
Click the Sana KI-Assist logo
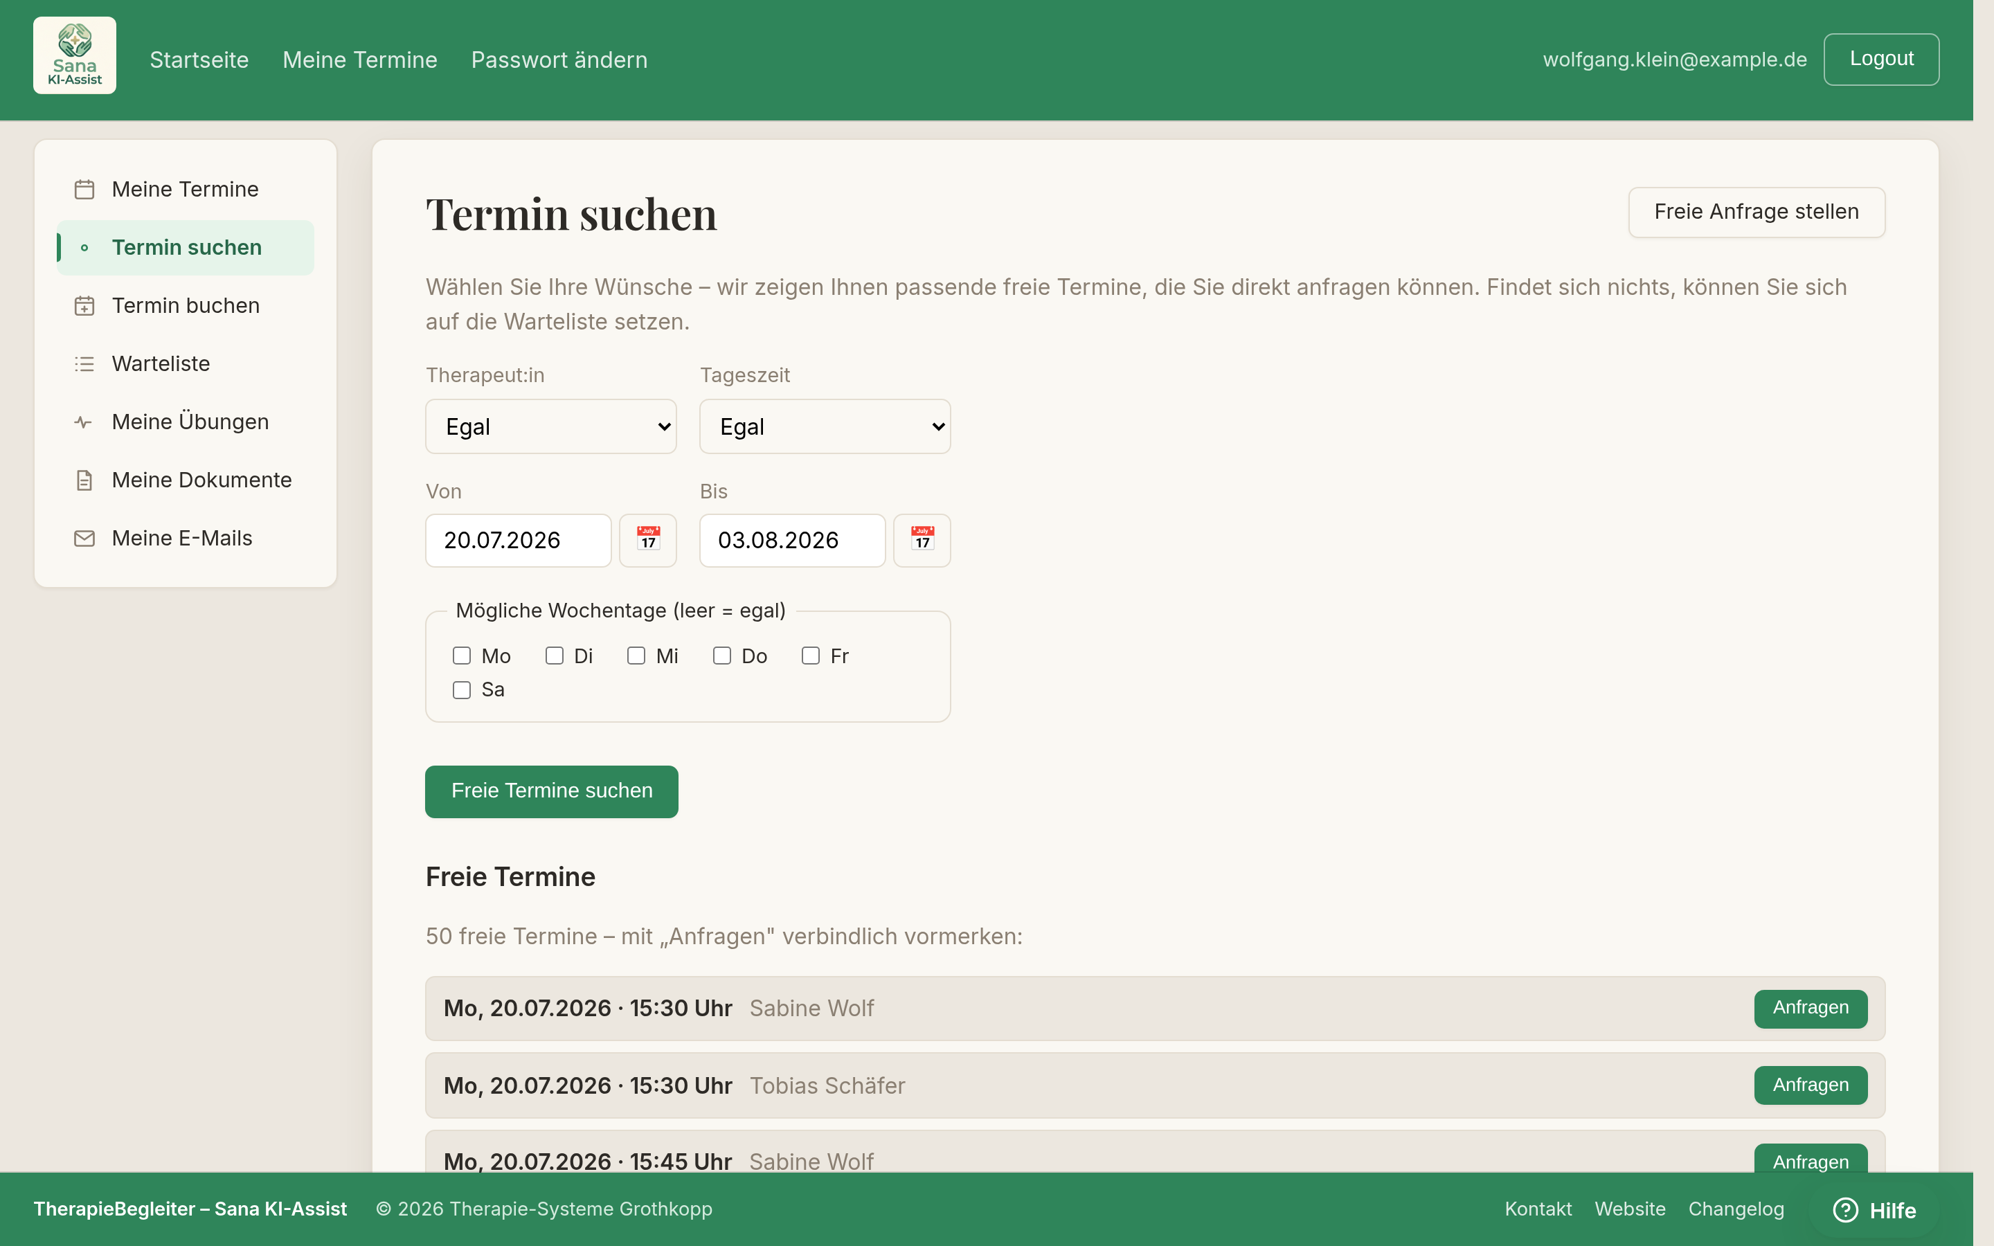[74, 55]
